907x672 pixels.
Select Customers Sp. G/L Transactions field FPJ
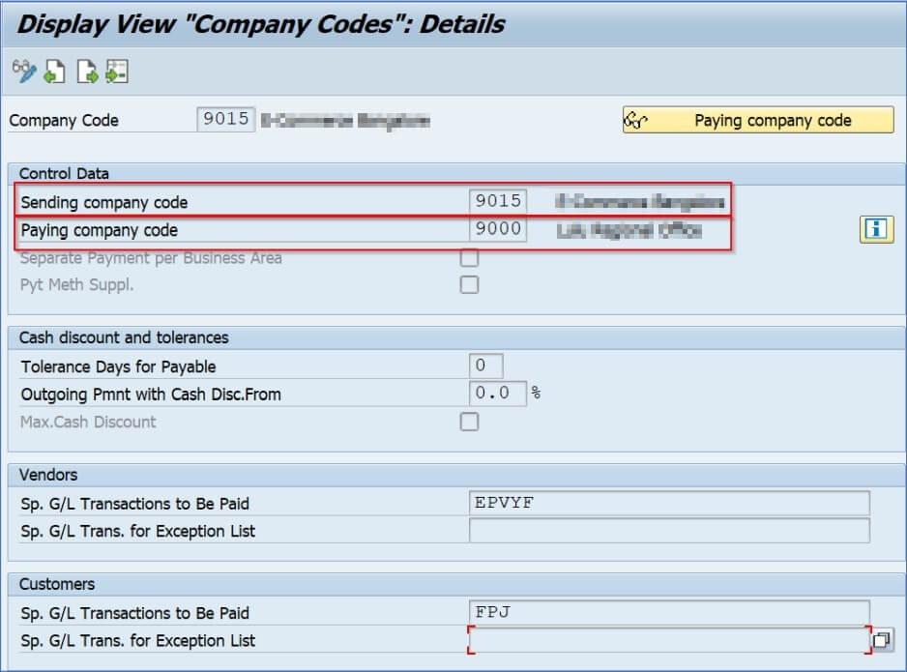[x=669, y=612]
